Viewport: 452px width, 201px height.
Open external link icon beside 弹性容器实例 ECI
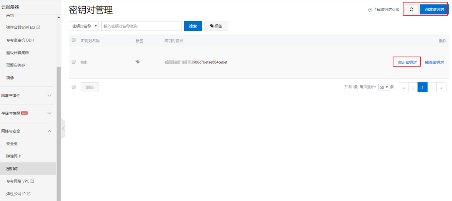coord(39,28)
